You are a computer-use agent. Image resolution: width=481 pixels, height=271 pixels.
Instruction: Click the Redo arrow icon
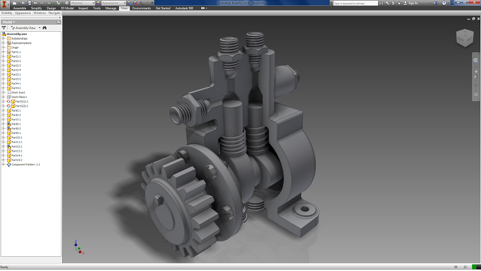click(x=42, y=3)
